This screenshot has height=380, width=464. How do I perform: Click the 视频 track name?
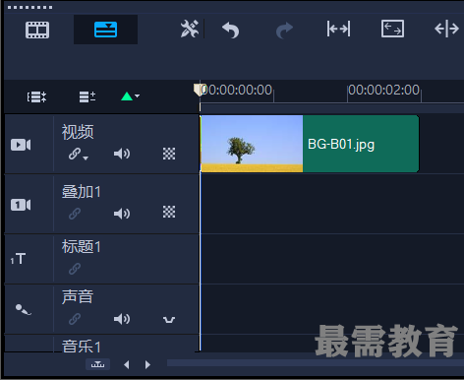click(78, 132)
